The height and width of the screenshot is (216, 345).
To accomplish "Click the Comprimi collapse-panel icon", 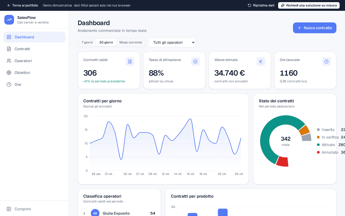I will pos(9,209).
